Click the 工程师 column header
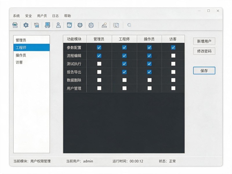The width and height of the screenshot is (232, 174). (124, 39)
